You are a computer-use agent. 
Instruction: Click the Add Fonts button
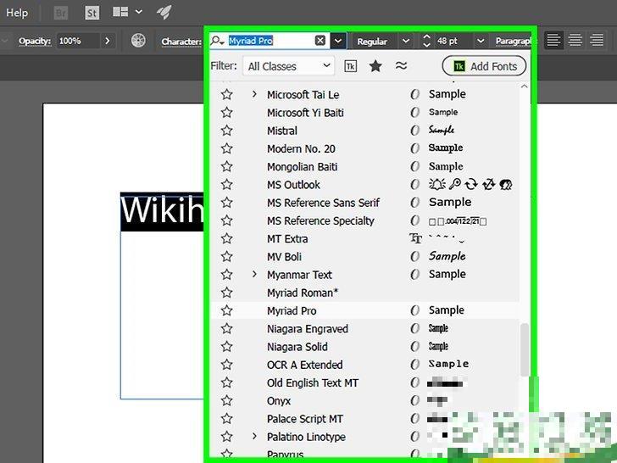pos(485,66)
